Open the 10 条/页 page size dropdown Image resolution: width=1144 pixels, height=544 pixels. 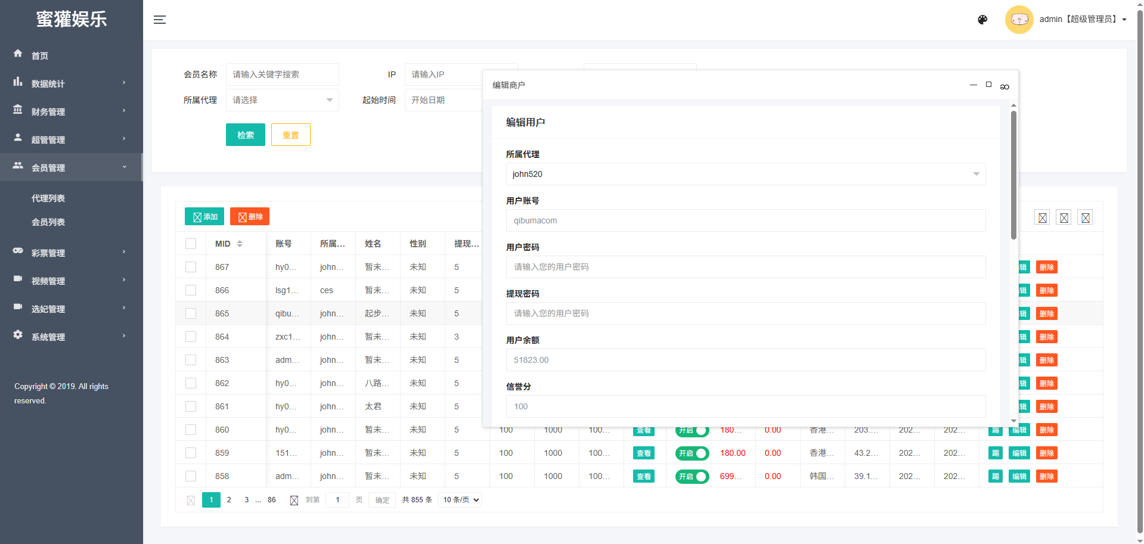coord(460,500)
